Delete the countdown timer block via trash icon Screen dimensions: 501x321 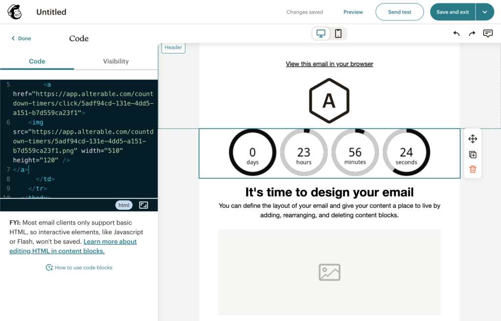[472, 169]
